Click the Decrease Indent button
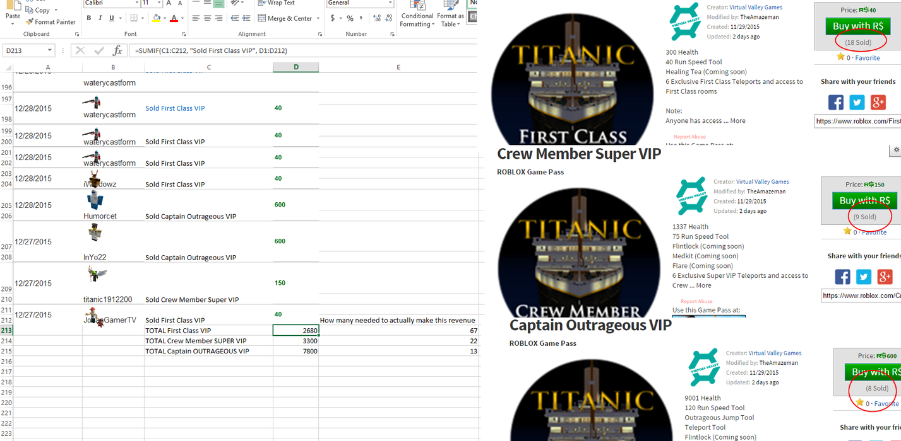Viewport: 901px width, 441px height. (x=234, y=18)
